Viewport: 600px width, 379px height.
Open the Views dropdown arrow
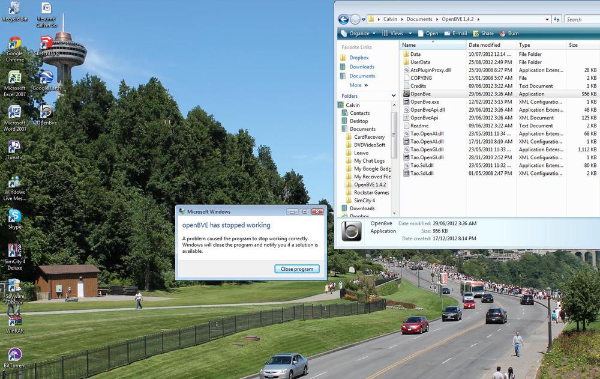point(410,34)
